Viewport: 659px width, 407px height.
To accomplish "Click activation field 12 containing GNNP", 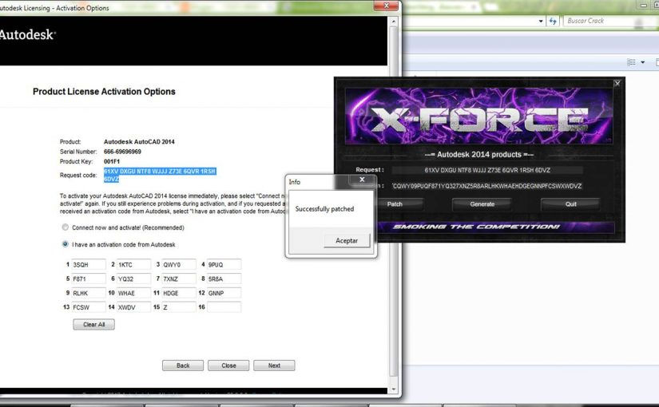I will [x=224, y=293].
